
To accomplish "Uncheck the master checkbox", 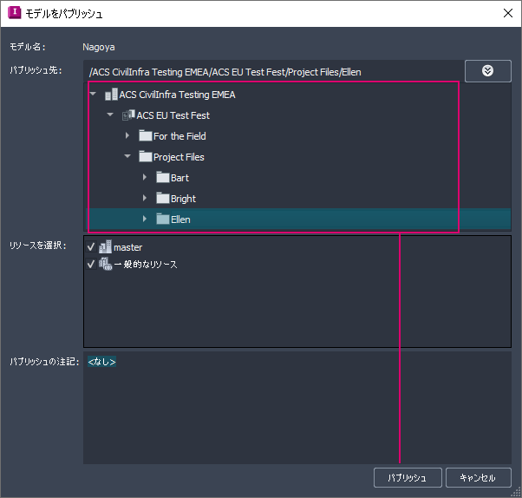I will click(90, 247).
